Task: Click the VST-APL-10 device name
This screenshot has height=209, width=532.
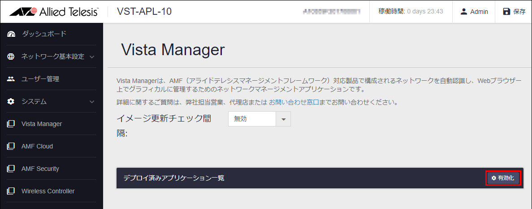Action: pos(144,12)
